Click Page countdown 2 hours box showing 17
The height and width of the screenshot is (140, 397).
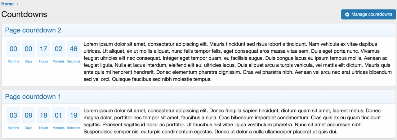click(43, 49)
